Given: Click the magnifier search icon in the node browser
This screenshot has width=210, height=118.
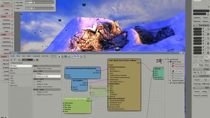Looking at the screenshot, I should pyautogui.click(x=34, y=60).
